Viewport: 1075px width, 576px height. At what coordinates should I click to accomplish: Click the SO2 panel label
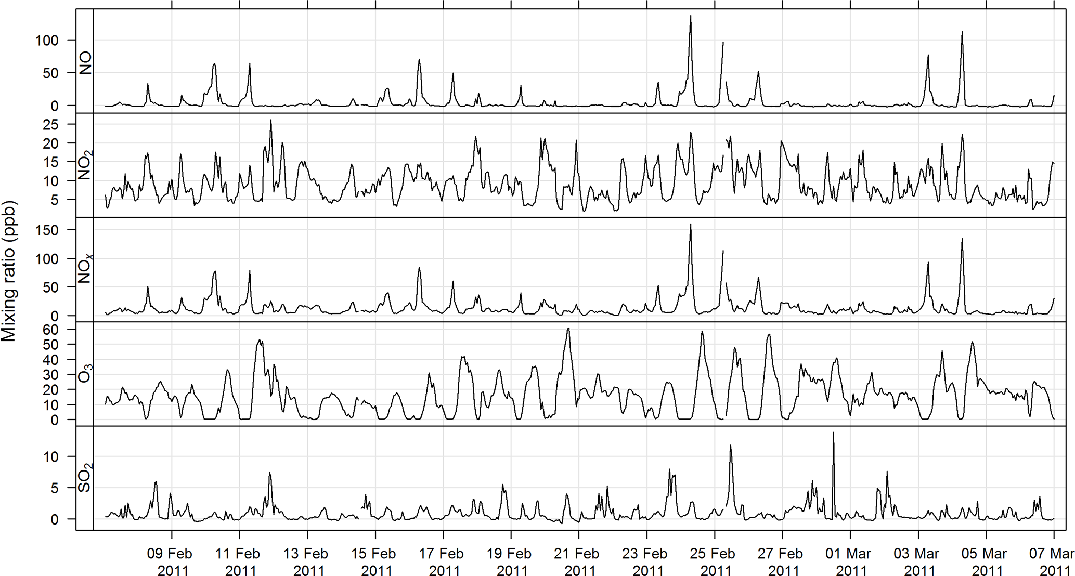(x=85, y=477)
